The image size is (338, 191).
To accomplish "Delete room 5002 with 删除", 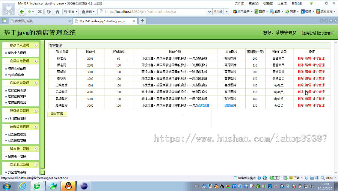I will click(x=300, y=105).
